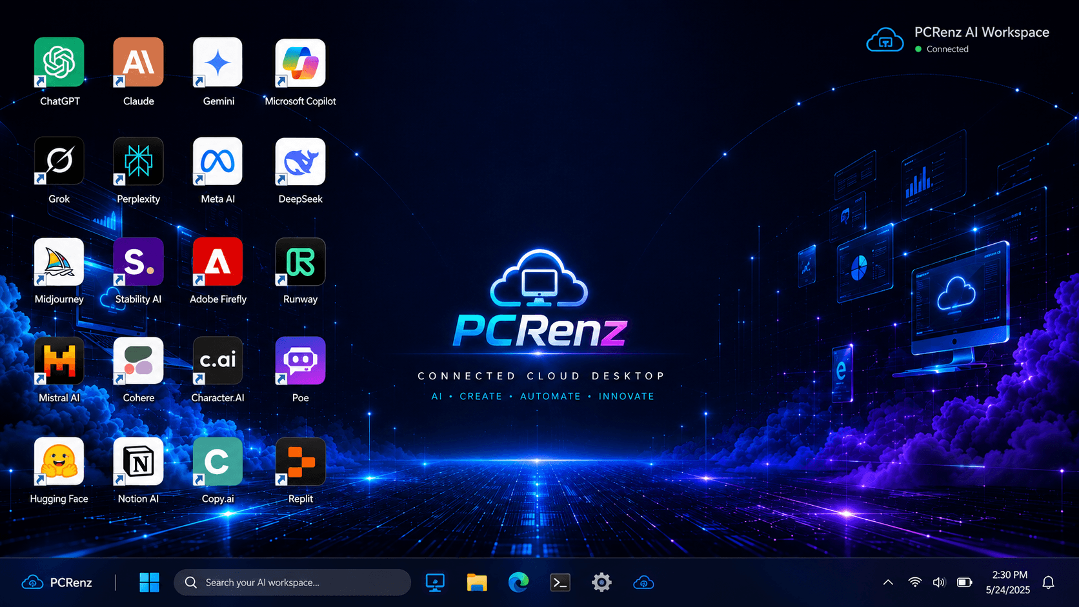Click the PCRenz AI Workspace title text
The image size is (1079, 607).
point(982,32)
